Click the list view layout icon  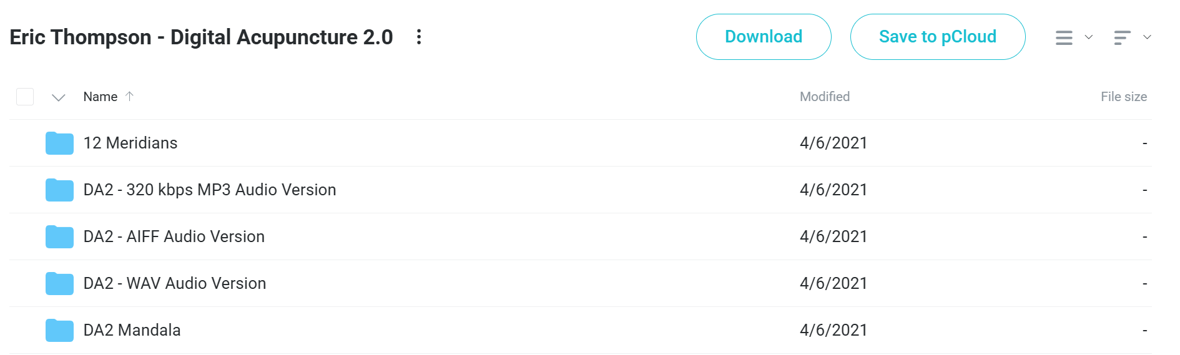[x=1064, y=37]
